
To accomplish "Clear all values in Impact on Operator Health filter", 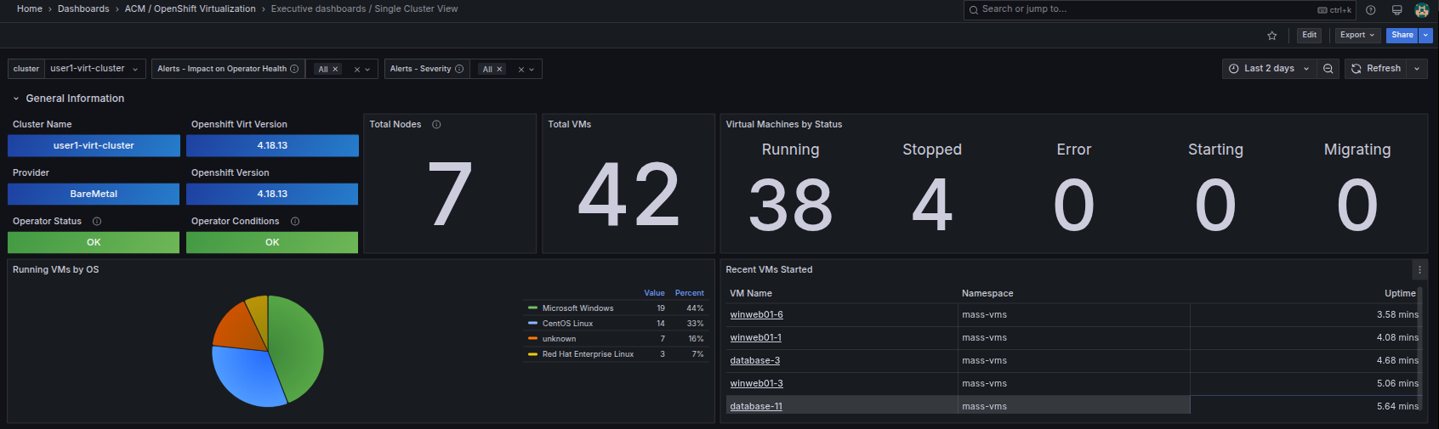I will [x=357, y=70].
